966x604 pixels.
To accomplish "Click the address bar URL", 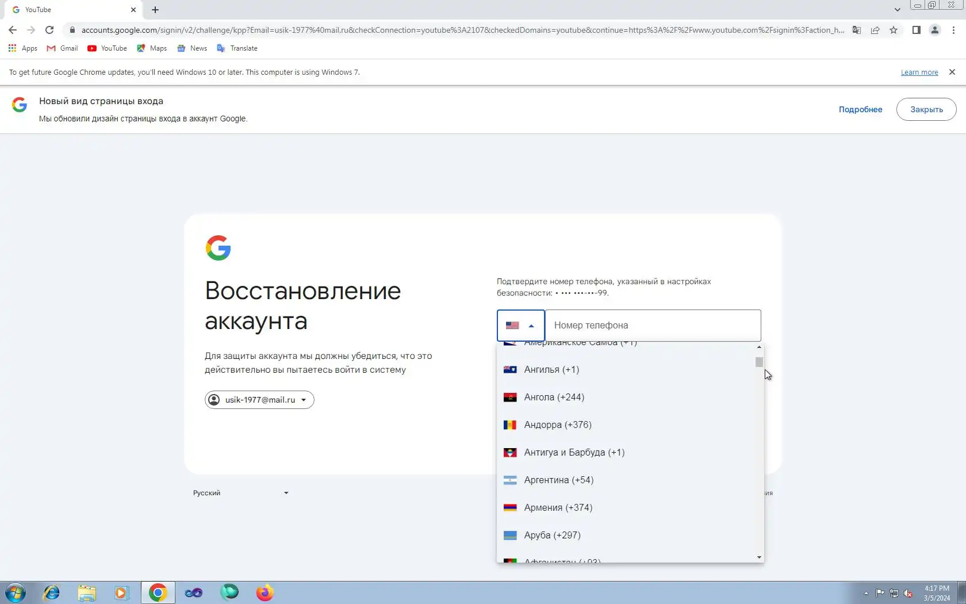I will click(x=463, y=30).
